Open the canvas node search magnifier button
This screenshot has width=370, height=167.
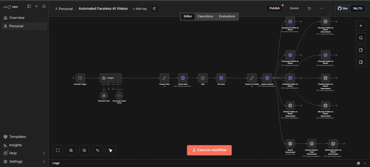coord(361,38)
